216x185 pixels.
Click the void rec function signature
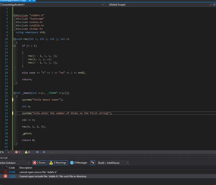pyautogui.click(x=42, y=39)
